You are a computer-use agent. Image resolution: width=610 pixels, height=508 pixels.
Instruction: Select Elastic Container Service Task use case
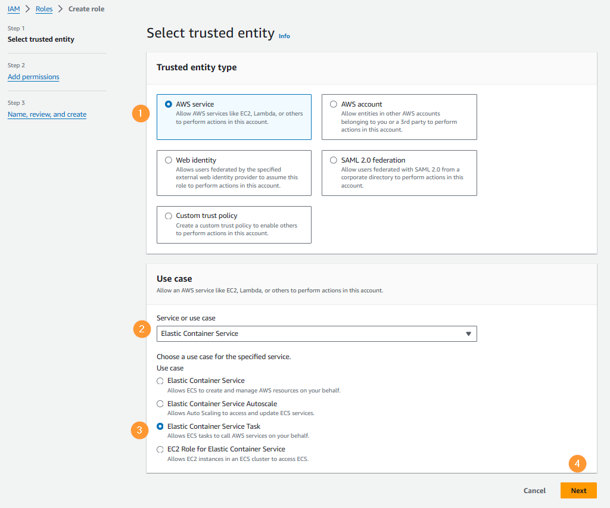point(160,426)
